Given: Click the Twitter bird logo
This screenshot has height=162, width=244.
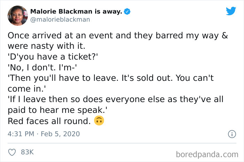Looking at the screenshot, I should [231, 11].
